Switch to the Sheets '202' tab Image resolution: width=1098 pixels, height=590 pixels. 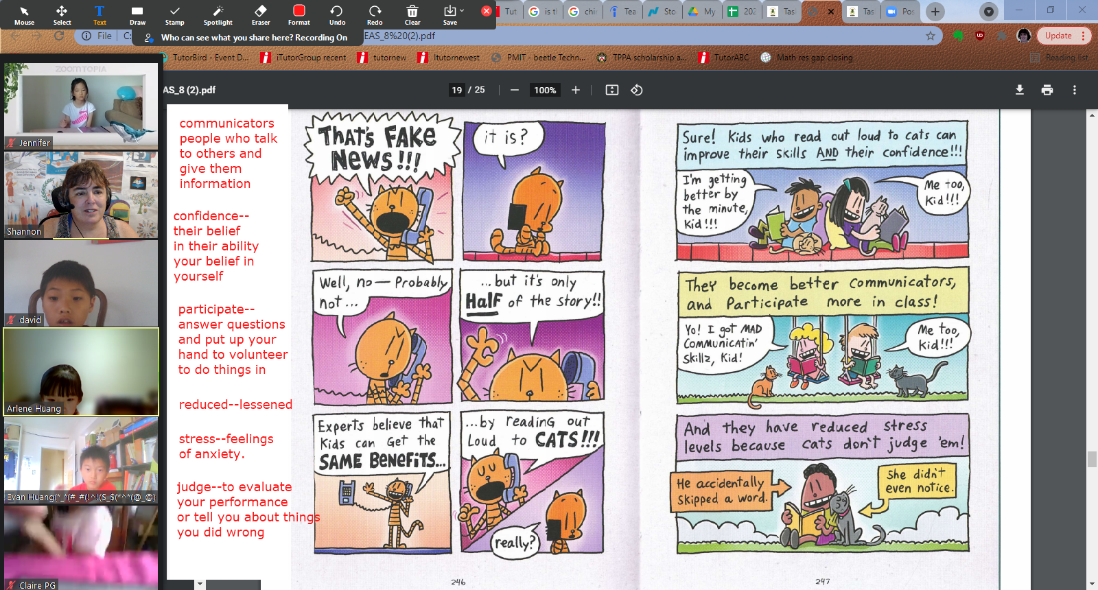click(743, 12)
